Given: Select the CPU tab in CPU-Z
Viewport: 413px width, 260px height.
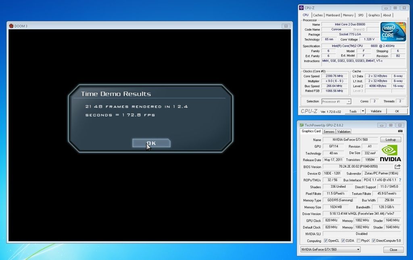Looking at the screenshot, I should point(306,15).
